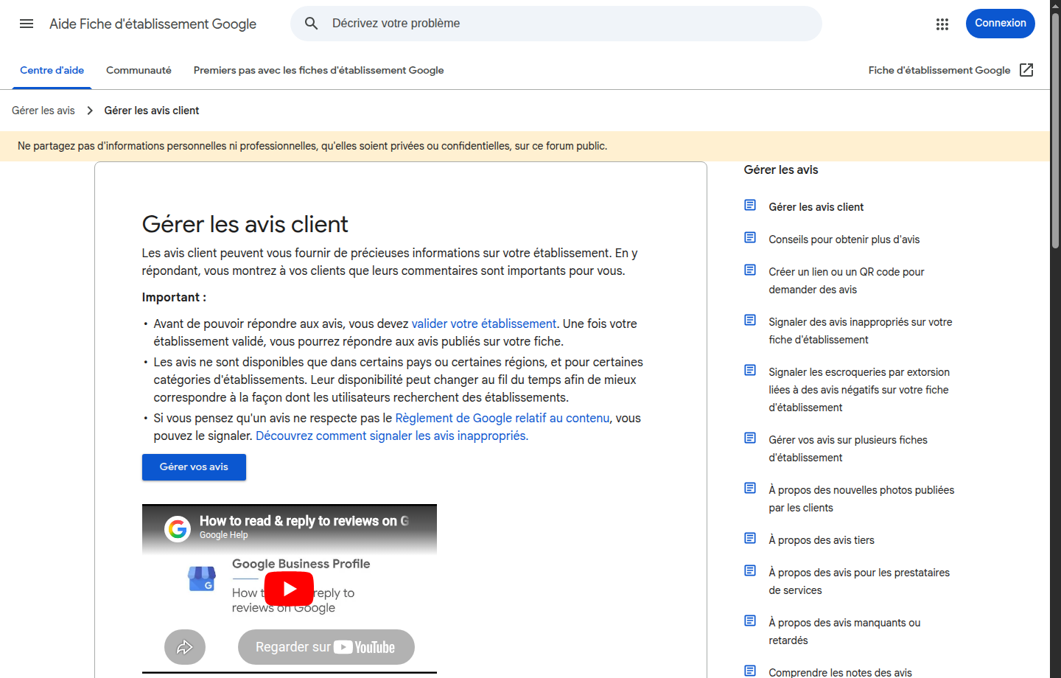Open Créer un lien ou un QR code article
The width and height of the screenshot is (1061, 678).
846,281
